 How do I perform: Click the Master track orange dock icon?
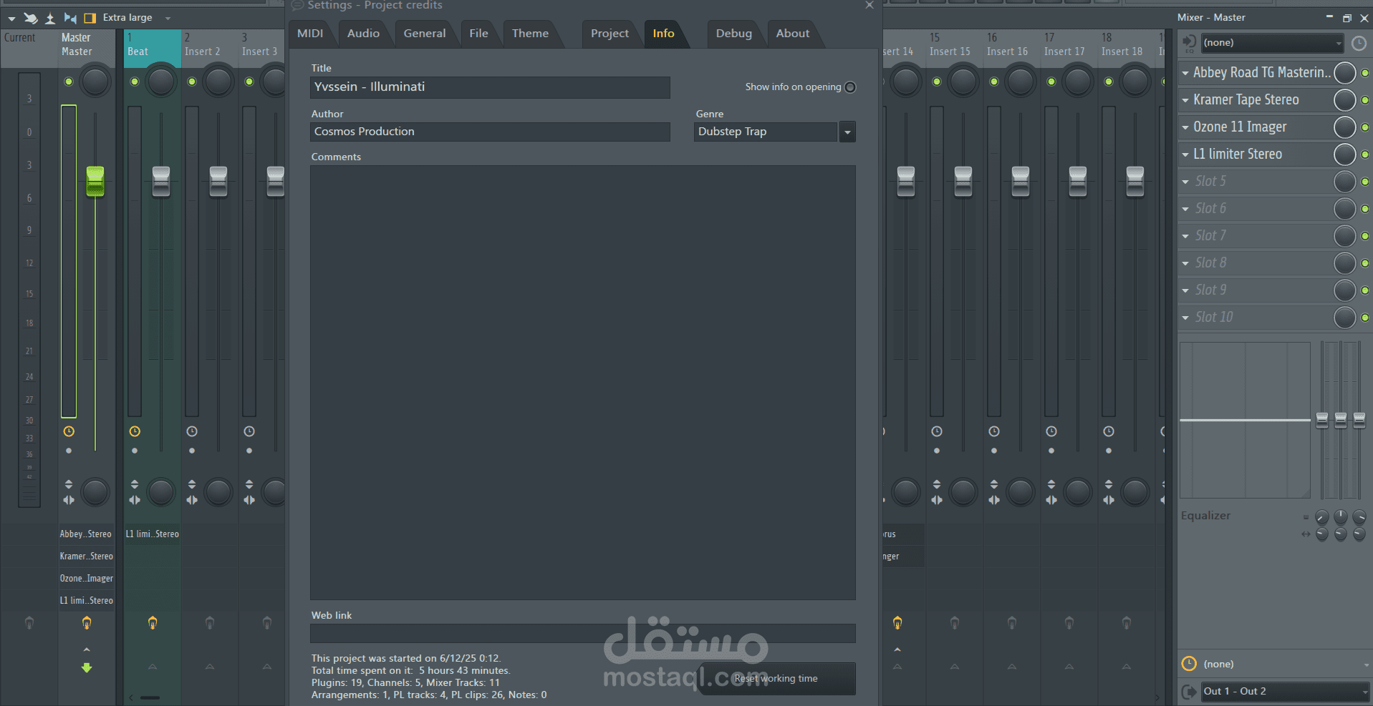(87, 623)
